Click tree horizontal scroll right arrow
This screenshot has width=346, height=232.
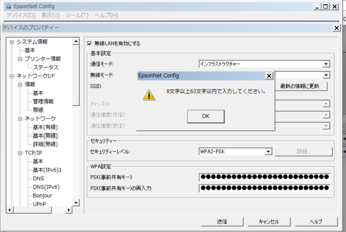(69, 210)
